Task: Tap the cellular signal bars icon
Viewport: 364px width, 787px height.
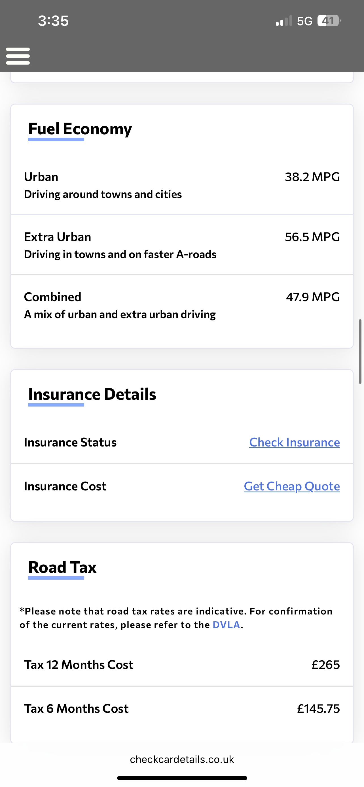Action: [283, 21]
